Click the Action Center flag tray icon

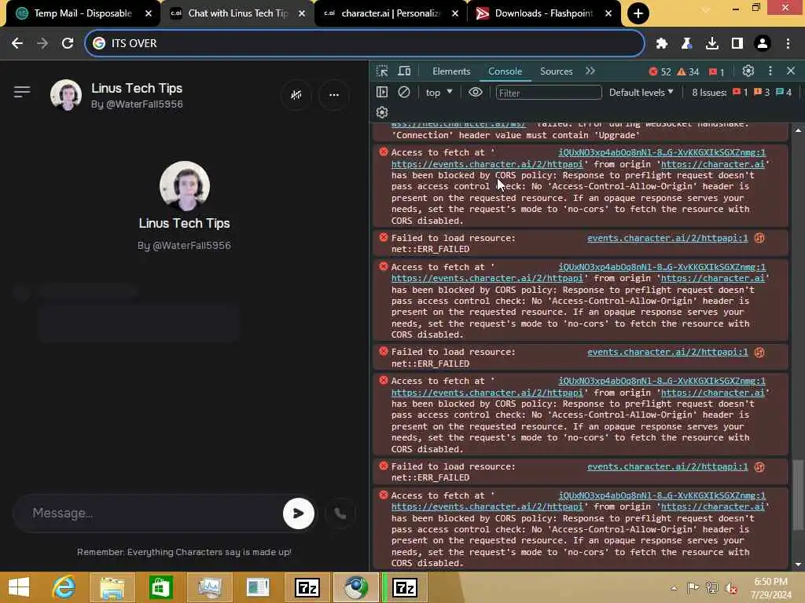pos(693,587)
